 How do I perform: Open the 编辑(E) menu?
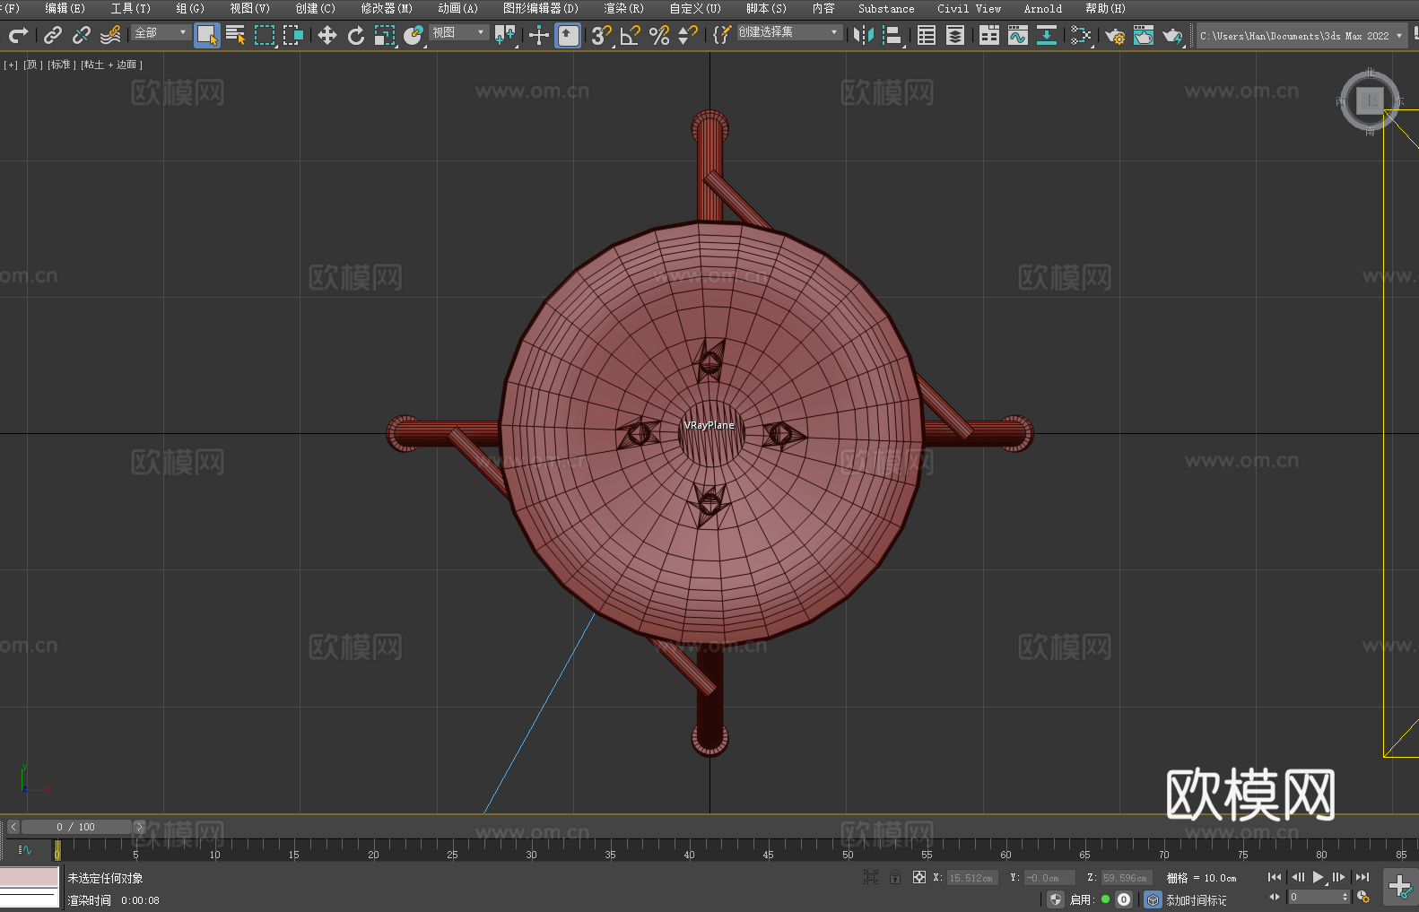tap(65, 8)
